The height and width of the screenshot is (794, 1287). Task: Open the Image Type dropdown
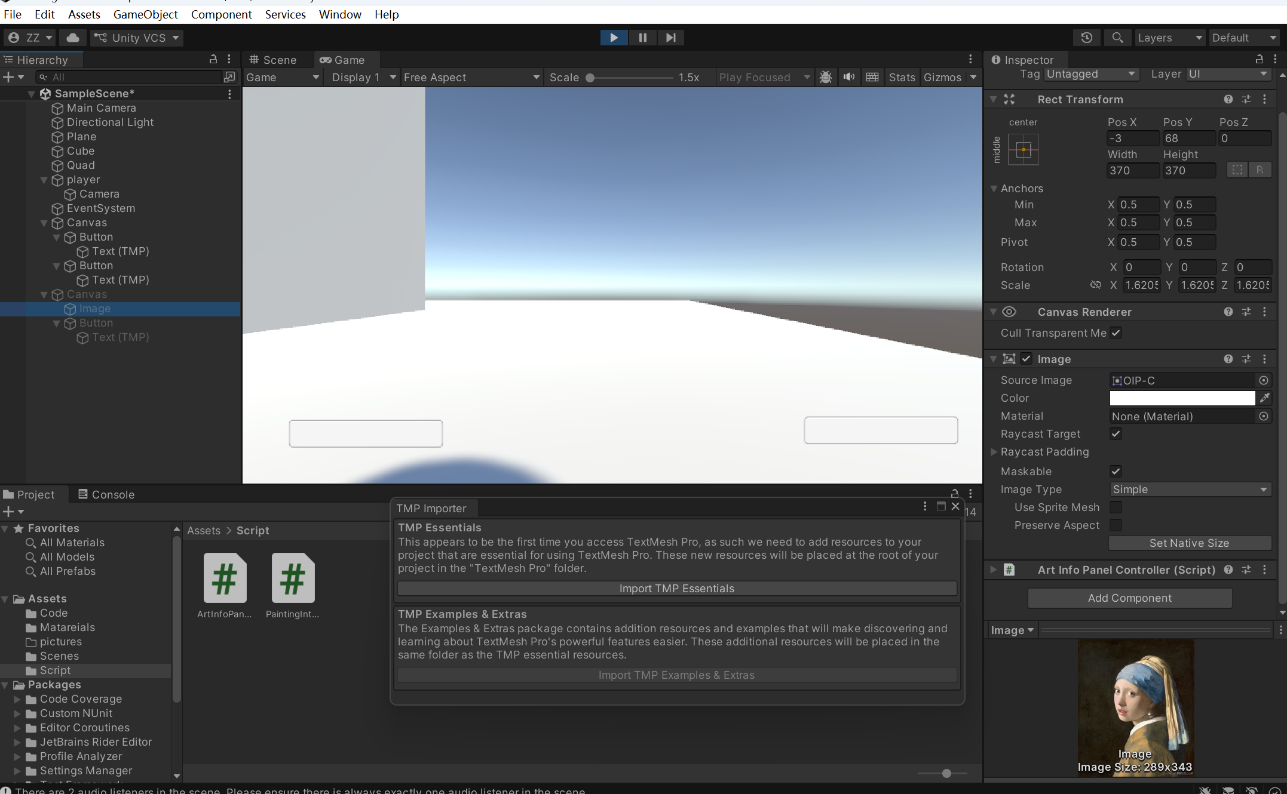pos(1189,490)
